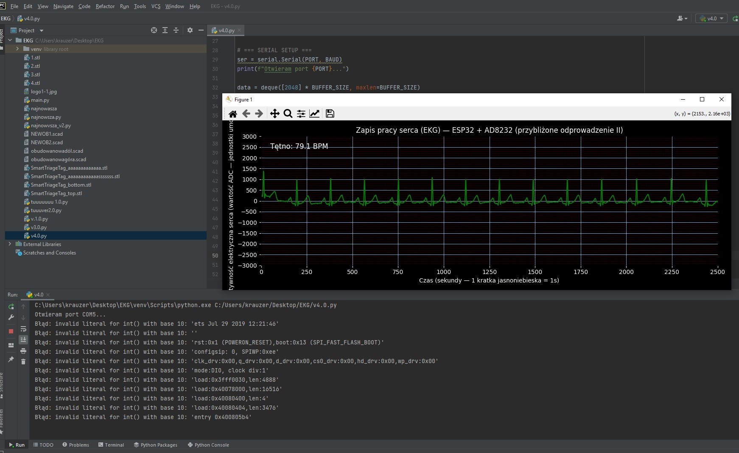Open run configuration wrench icon
Screen dimensions: 739x453
coord(11,318)
